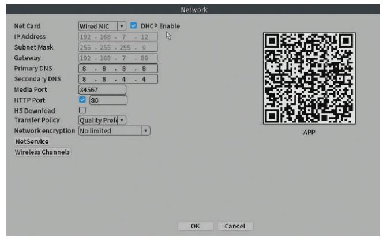
Task: Cancel the Network dialog
Action: tap(235, 226)
